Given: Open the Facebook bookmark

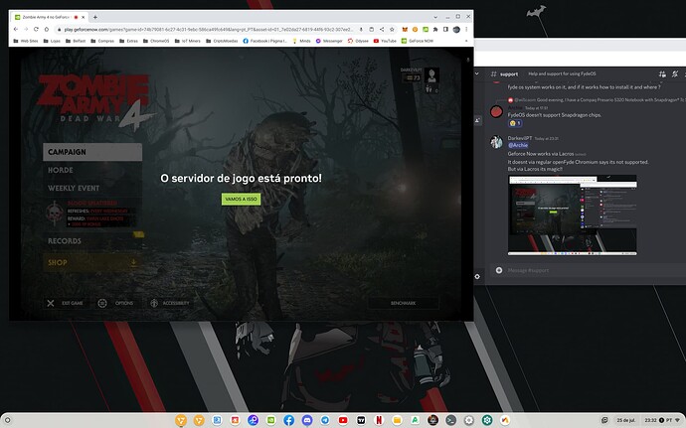Looking at the screenshot, I should (264, 41).
